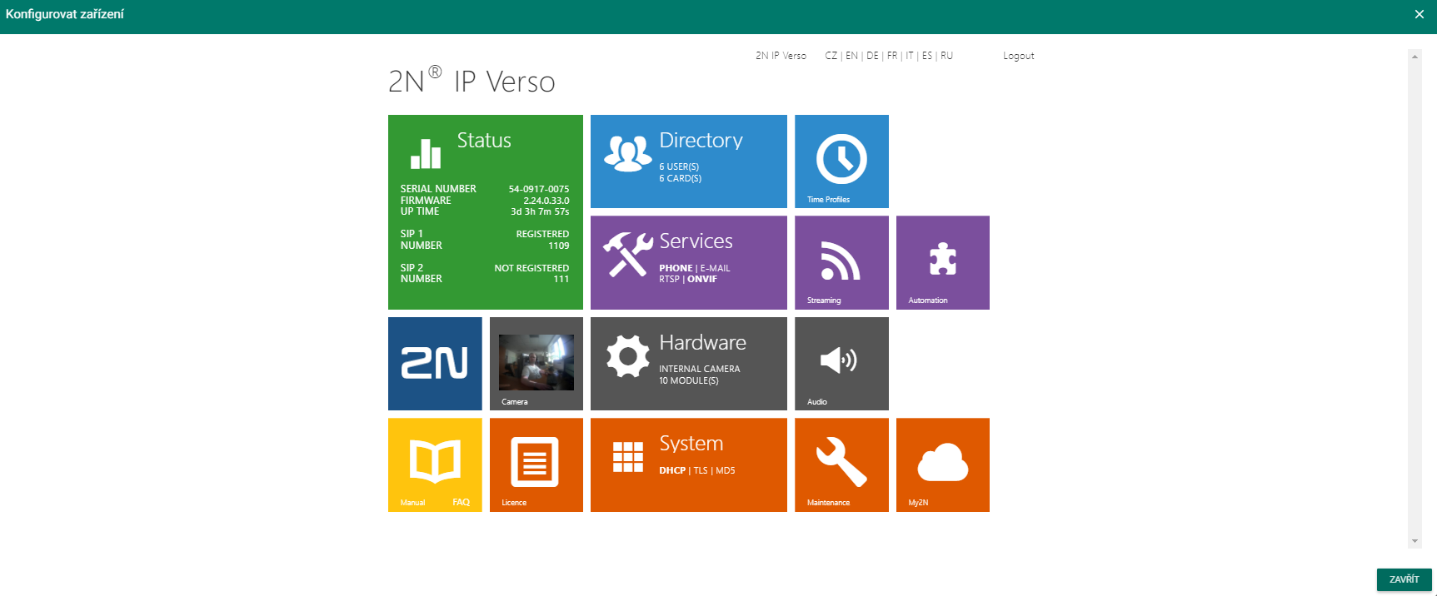Open the Audio speaker tile
1437x596 pixels.
click(841, 364)
